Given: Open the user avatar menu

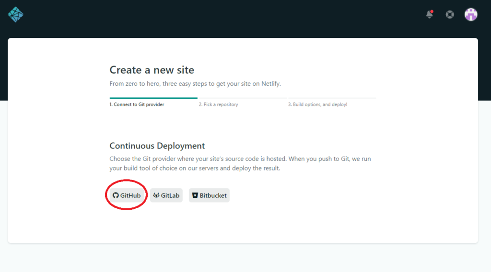Looking at the screenshot, I should pos(471,14).
